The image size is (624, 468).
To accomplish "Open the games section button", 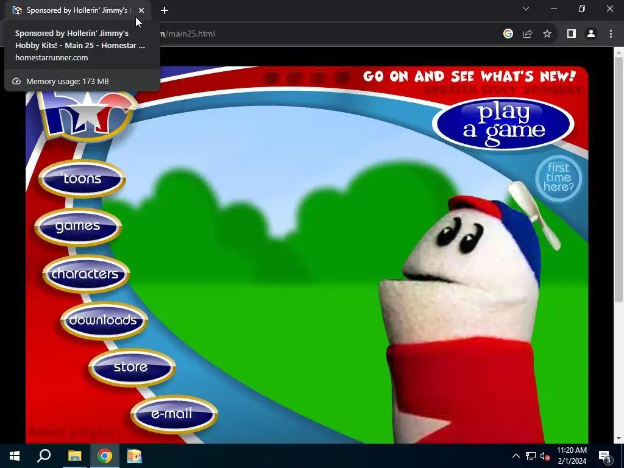I will point(78,227).
